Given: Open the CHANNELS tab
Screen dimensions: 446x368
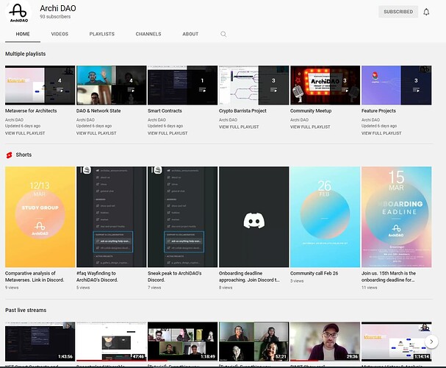Looking at the screenshot, I should click(148, 34).
